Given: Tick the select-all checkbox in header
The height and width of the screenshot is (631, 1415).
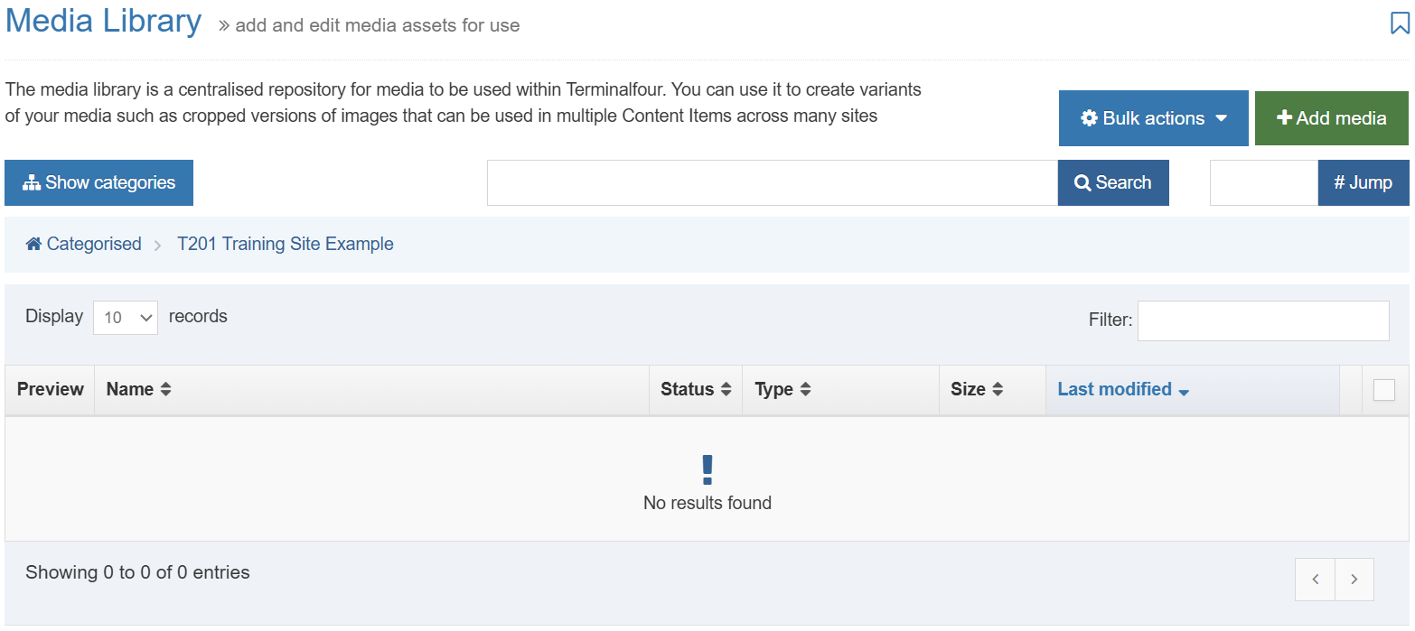Looking at the screenshot, I should (1383, 389).
